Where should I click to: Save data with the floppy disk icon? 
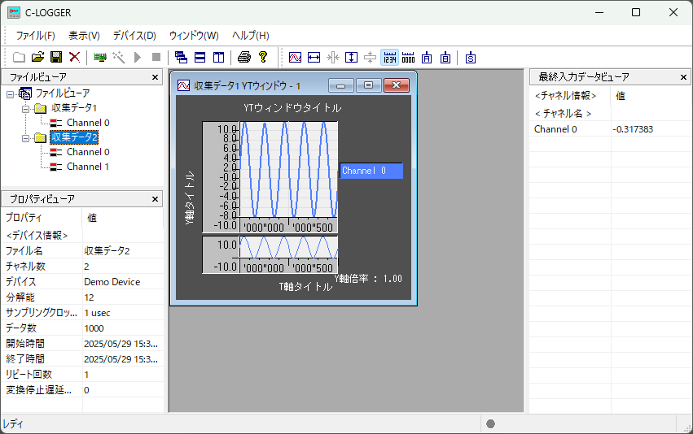(x=56, y=57)
